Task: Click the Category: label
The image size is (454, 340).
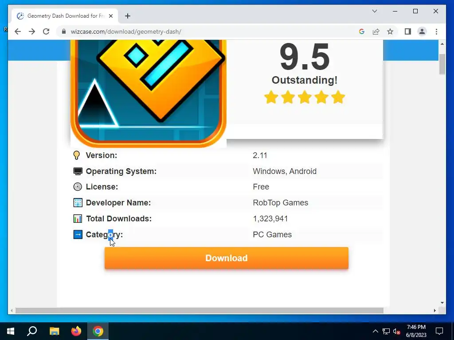Action: (x=104, y=235)
